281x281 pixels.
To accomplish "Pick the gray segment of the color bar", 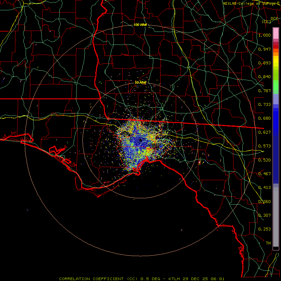I will tap(276, 217).
